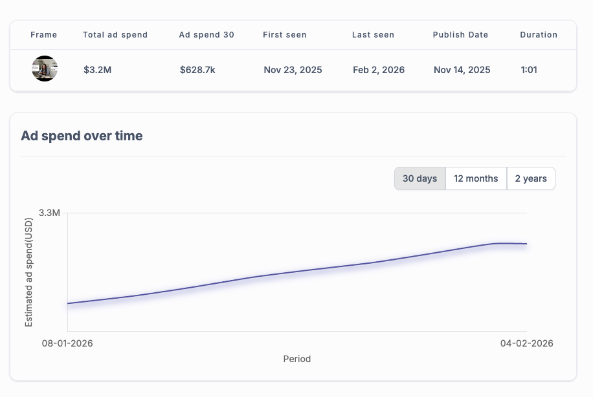This screenshot has width=593, height=397.
Task: Click the Nov 23, 2025 first seen date
Action: tap(293, 70)
